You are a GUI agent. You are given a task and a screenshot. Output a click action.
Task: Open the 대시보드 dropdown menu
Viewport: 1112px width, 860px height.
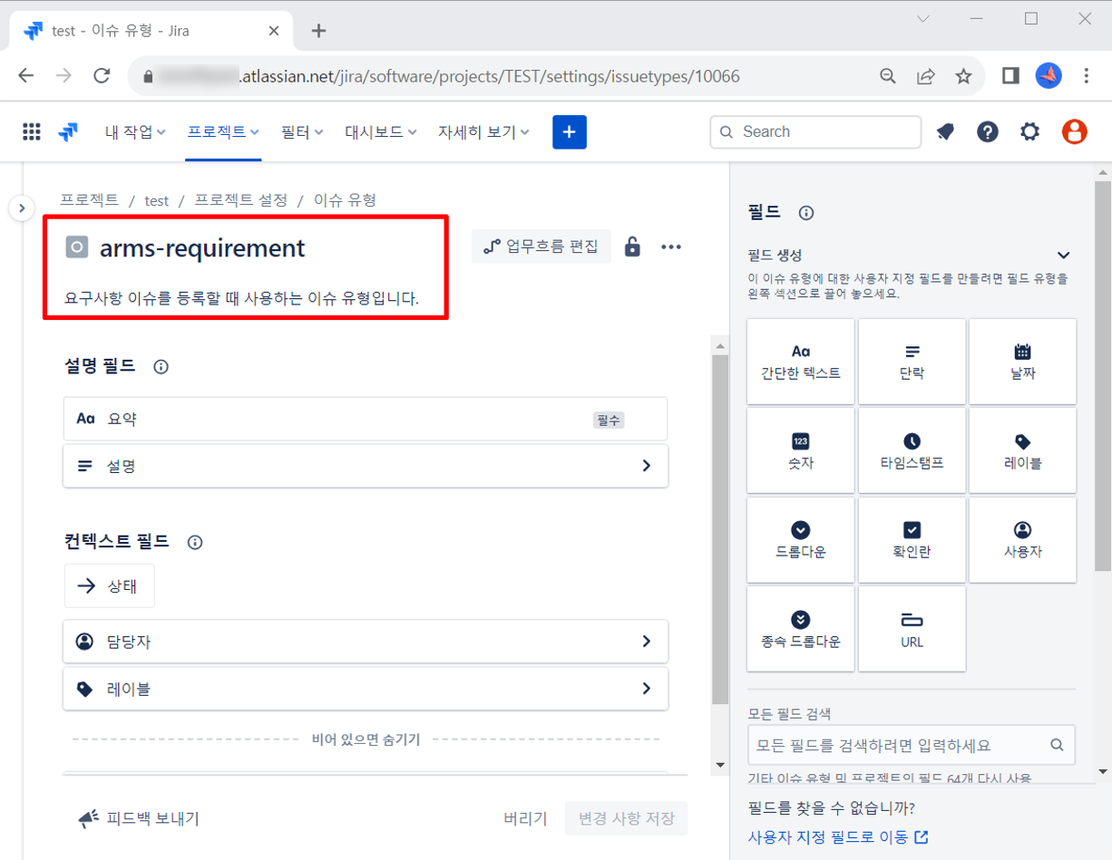[x=380, y=132]
